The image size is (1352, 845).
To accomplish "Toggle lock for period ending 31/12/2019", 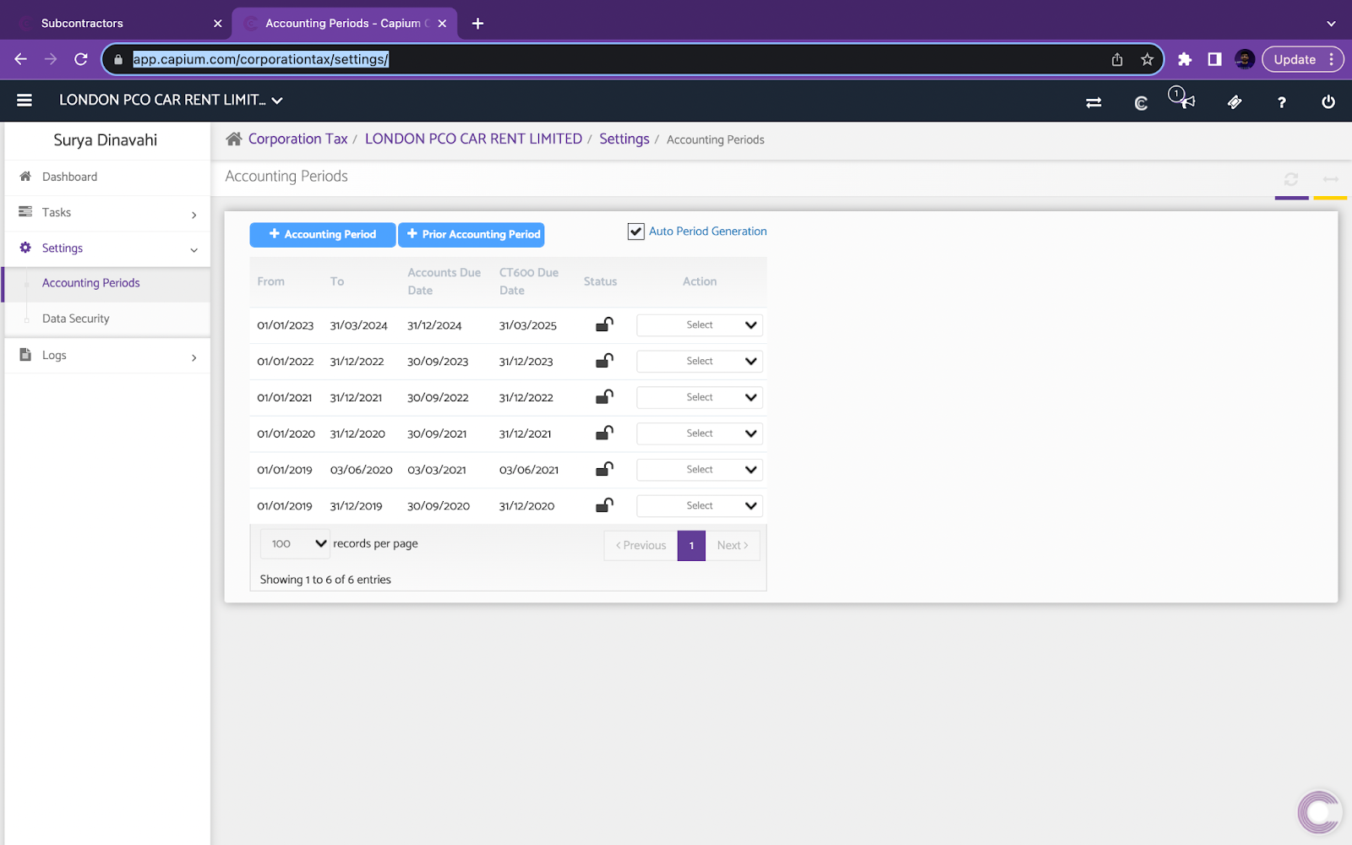I will pos(604,506).
